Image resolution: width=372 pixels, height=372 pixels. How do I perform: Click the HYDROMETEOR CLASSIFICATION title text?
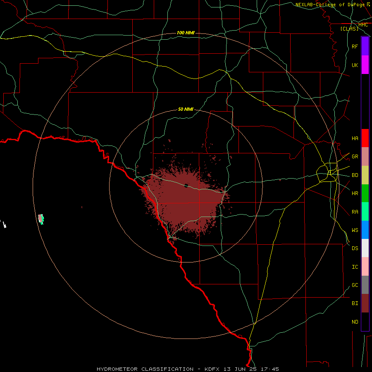pos(145,369)
